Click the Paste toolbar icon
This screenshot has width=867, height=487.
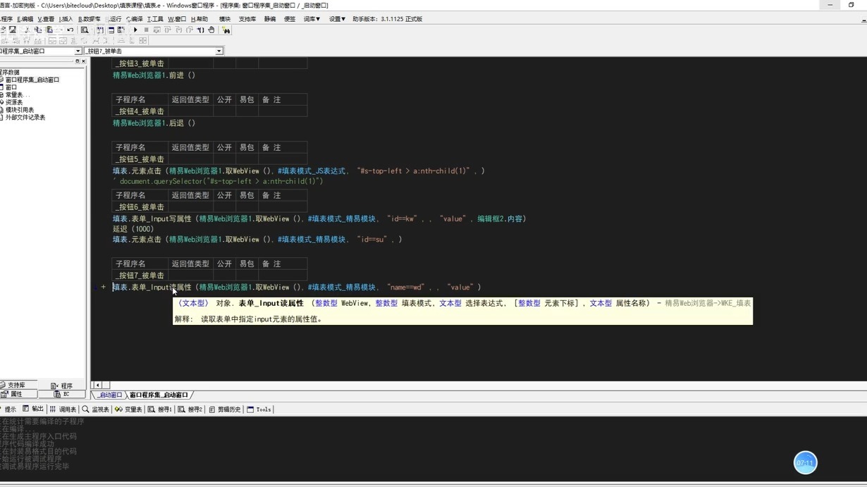point(49,30)
